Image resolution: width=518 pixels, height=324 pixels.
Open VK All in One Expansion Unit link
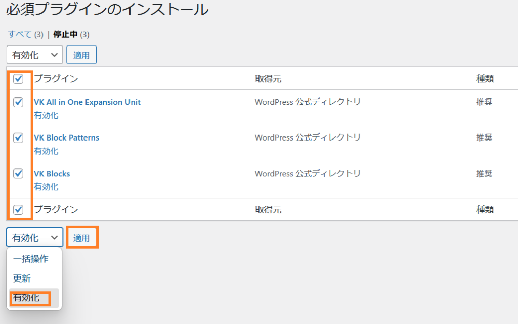tap(87, 102)
